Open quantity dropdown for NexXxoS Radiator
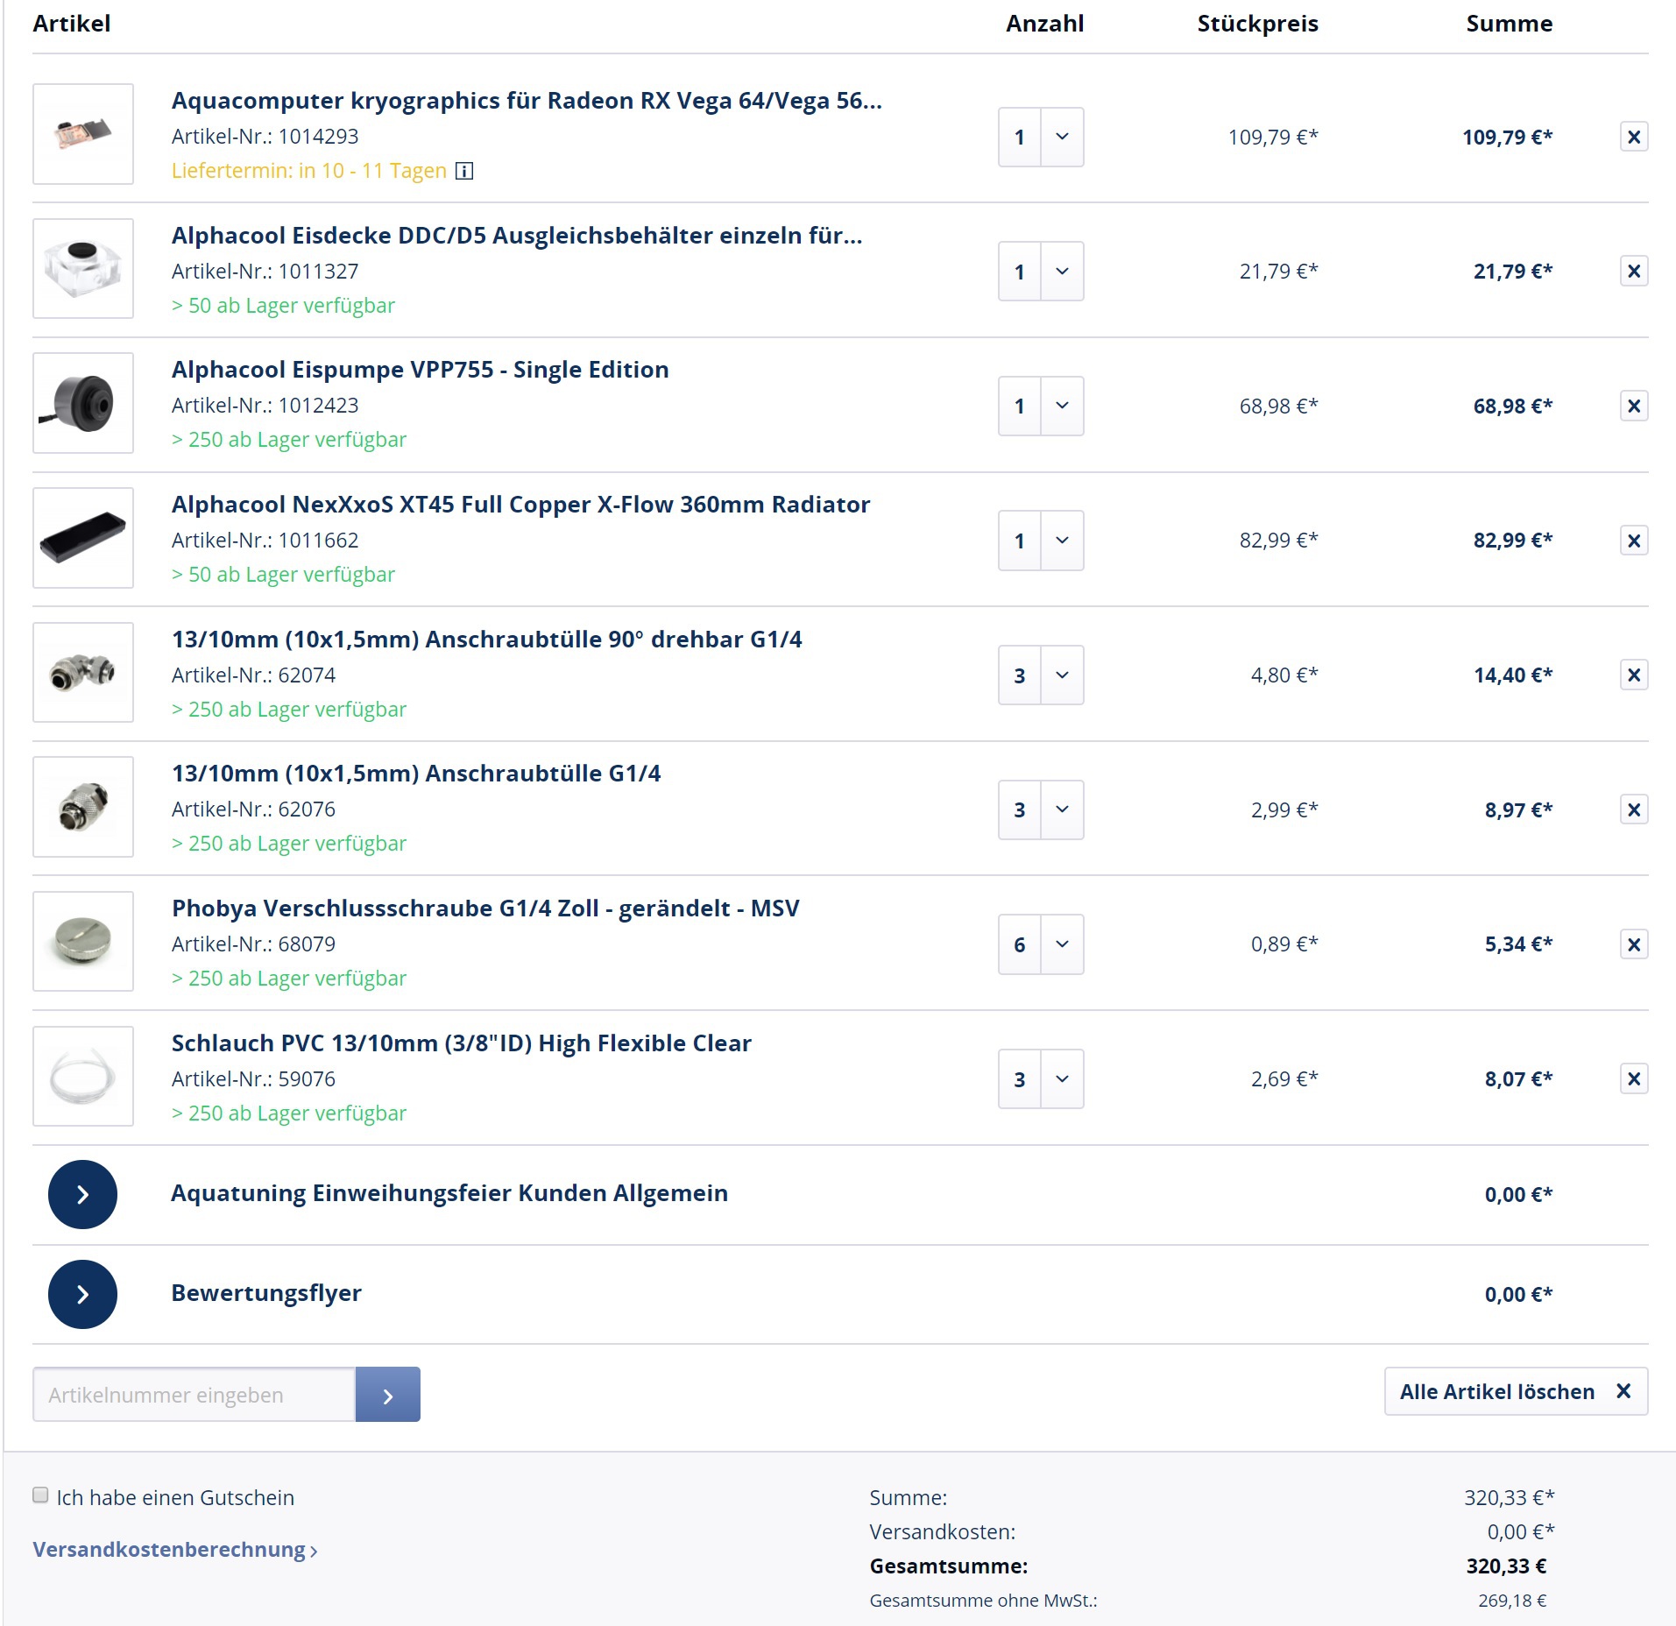This screenshot has height=1626, width=1676. click(x=1062, y=541)
